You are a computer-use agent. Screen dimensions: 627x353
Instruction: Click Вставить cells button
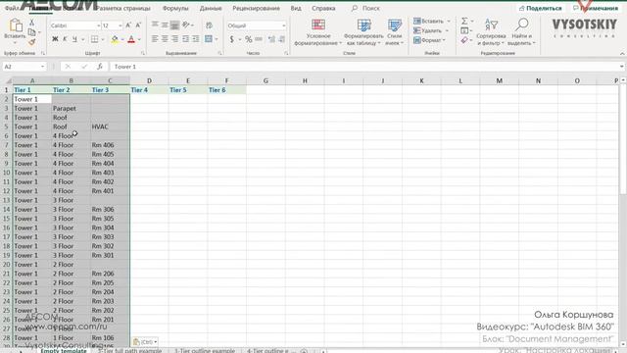432,21
